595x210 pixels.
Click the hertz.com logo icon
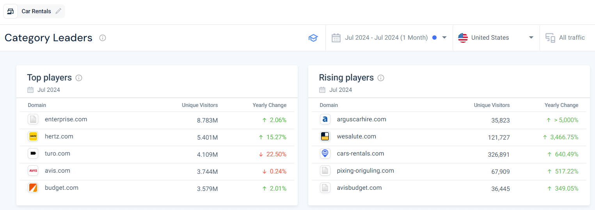[x=33, y=136]
